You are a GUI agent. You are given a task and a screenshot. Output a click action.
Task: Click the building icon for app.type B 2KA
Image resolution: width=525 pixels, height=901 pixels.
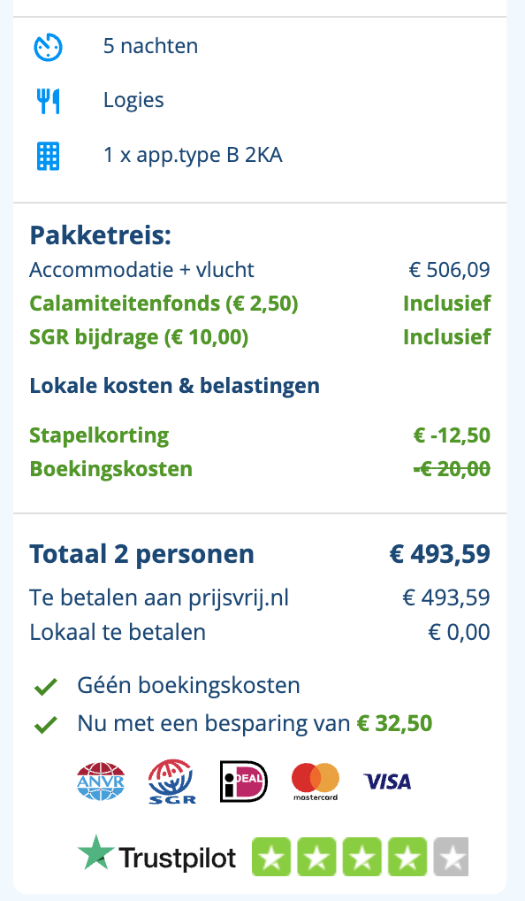click(49, 157)
